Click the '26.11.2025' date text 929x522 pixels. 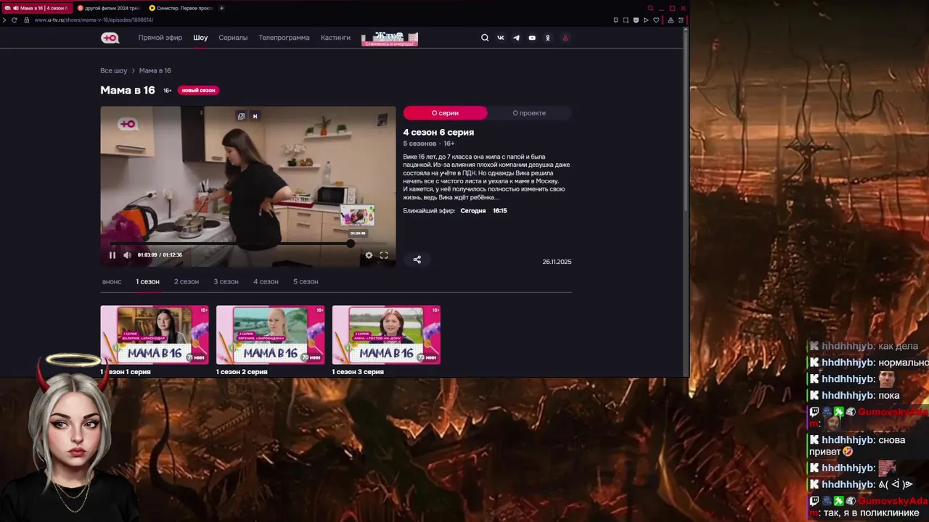[557, 262]
